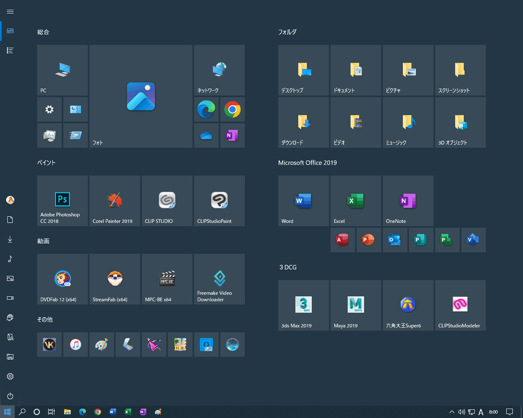Open Task View on the taskbar

pos(51,412)
